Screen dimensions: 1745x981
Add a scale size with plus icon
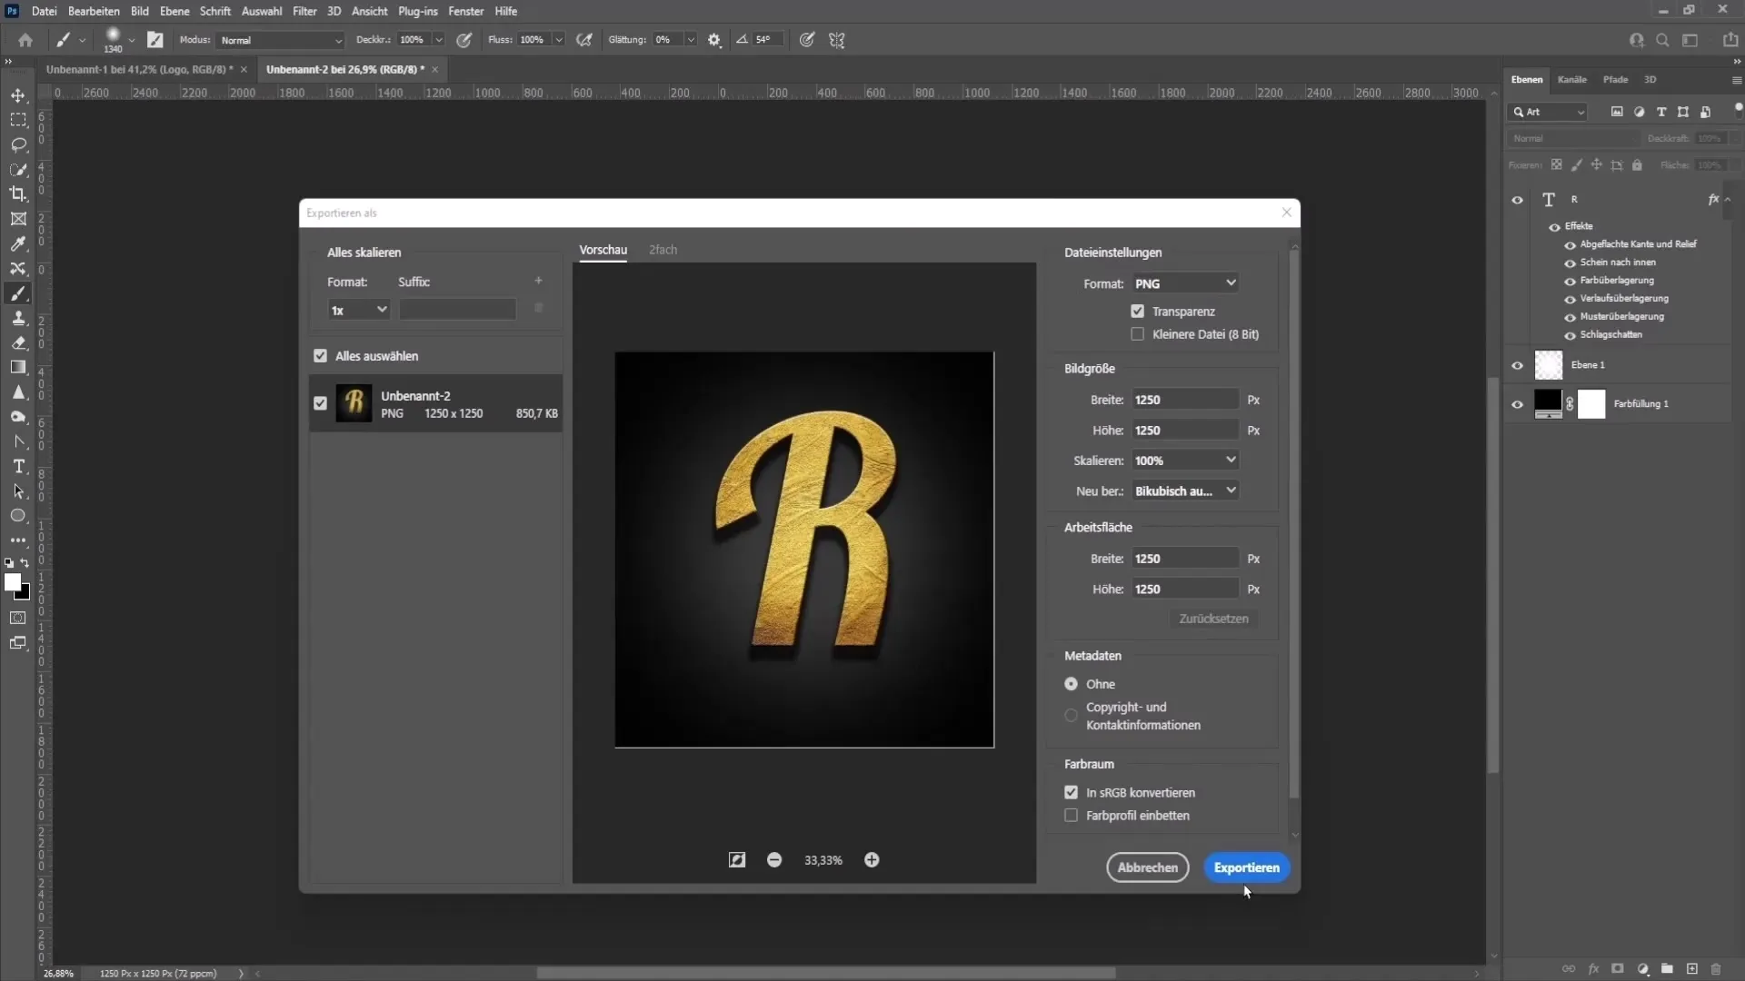click(538, 281)
